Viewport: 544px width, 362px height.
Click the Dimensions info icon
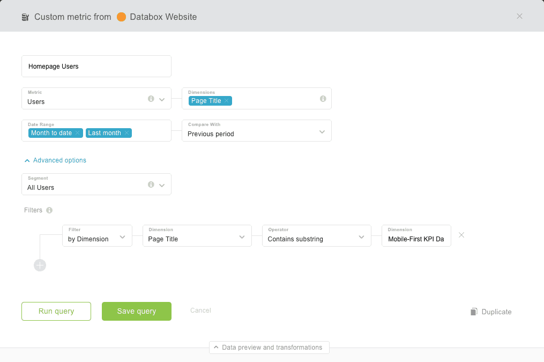pos(323,99)
